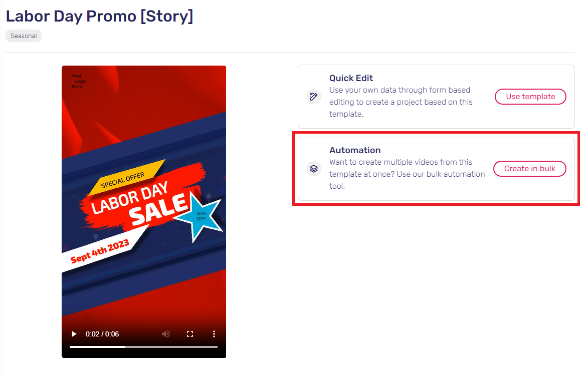Click the Automation heading
Viewport: 588px width, 376px height.
point(355,150)
